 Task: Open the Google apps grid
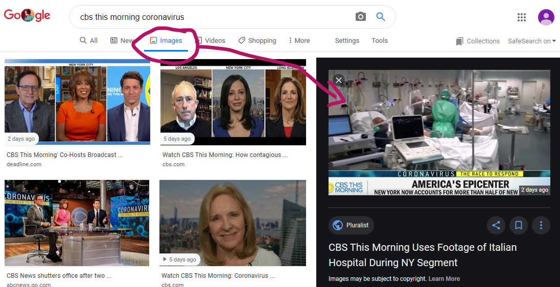click(521, 17)
